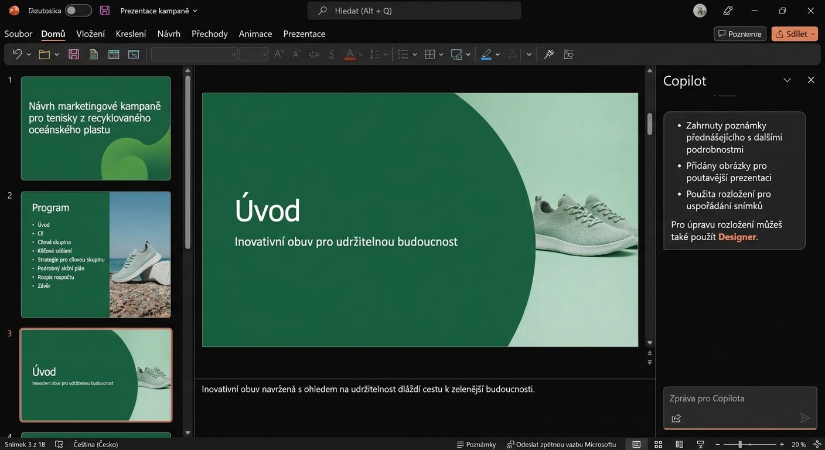Open the comments button in the ribbon
Viewport: 825px width, 450px height.
740,34
